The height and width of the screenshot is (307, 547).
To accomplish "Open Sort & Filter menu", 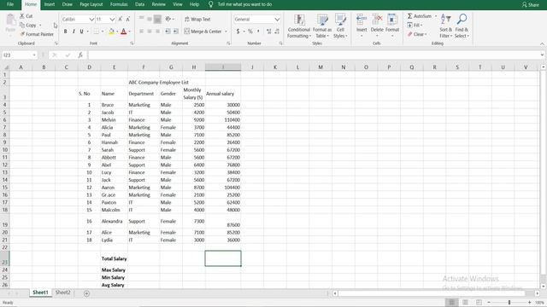I will pos(445,26).
